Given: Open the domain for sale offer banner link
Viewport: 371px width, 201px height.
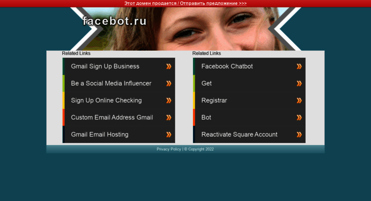Looking at the screenshot, I should click(185, 3).
